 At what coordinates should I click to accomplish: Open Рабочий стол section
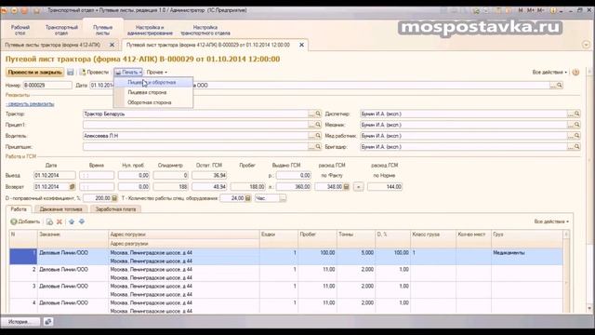coord(20,30)
